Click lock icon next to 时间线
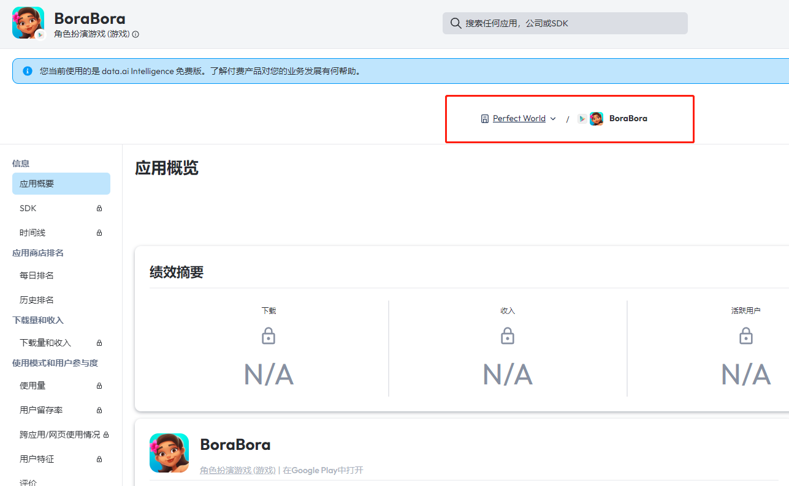The height and width of the screenshot is (486, 789). 99,233
